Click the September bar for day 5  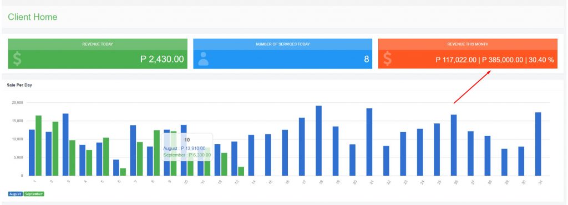tap(106, 156)
